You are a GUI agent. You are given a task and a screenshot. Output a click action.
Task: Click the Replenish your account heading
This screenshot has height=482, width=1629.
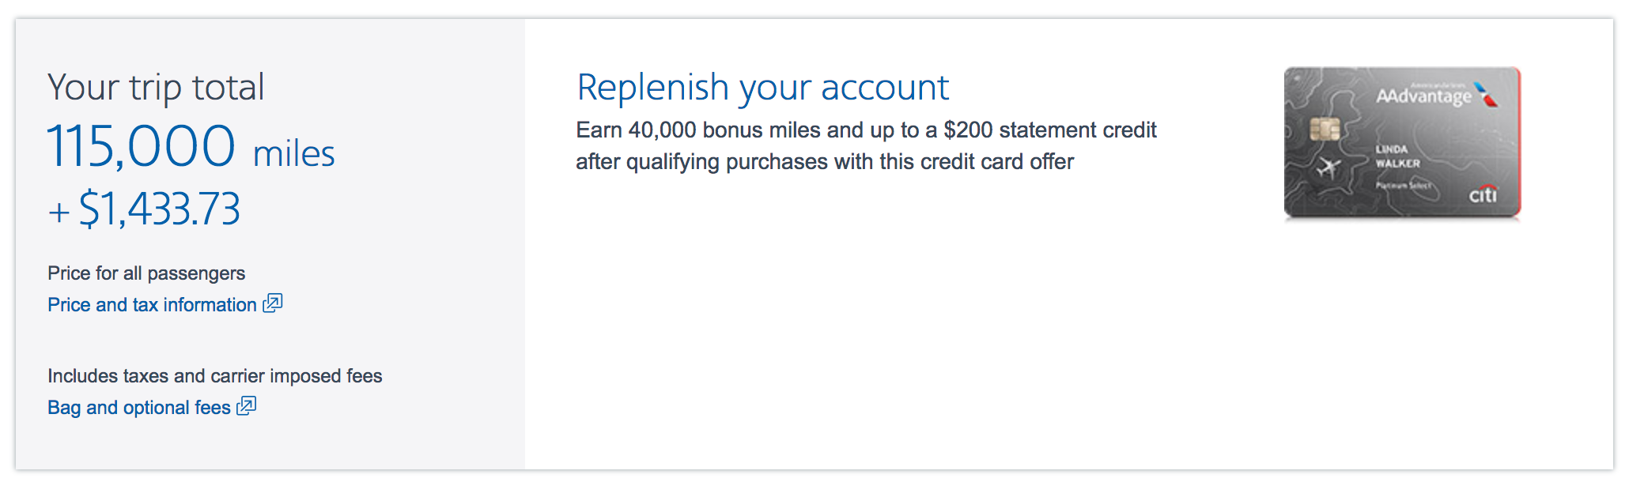762,87
